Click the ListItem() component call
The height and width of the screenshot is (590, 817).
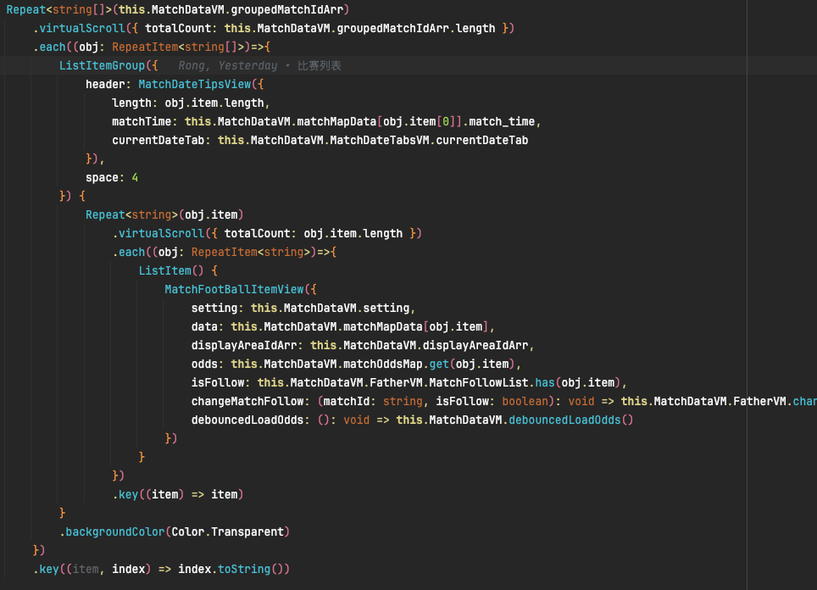(x=171, y=270)
